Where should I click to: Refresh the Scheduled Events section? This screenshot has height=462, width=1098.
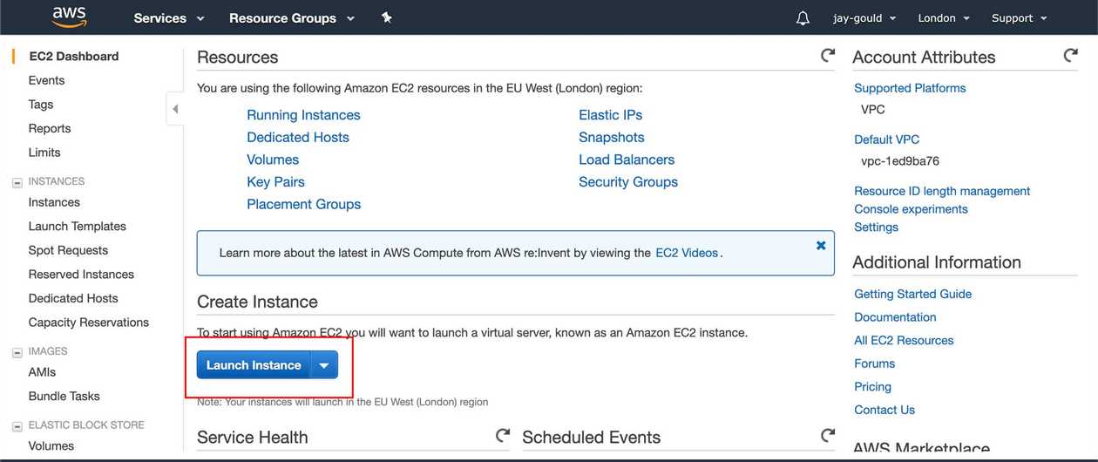pyautogui.click(x=828, y=435)
